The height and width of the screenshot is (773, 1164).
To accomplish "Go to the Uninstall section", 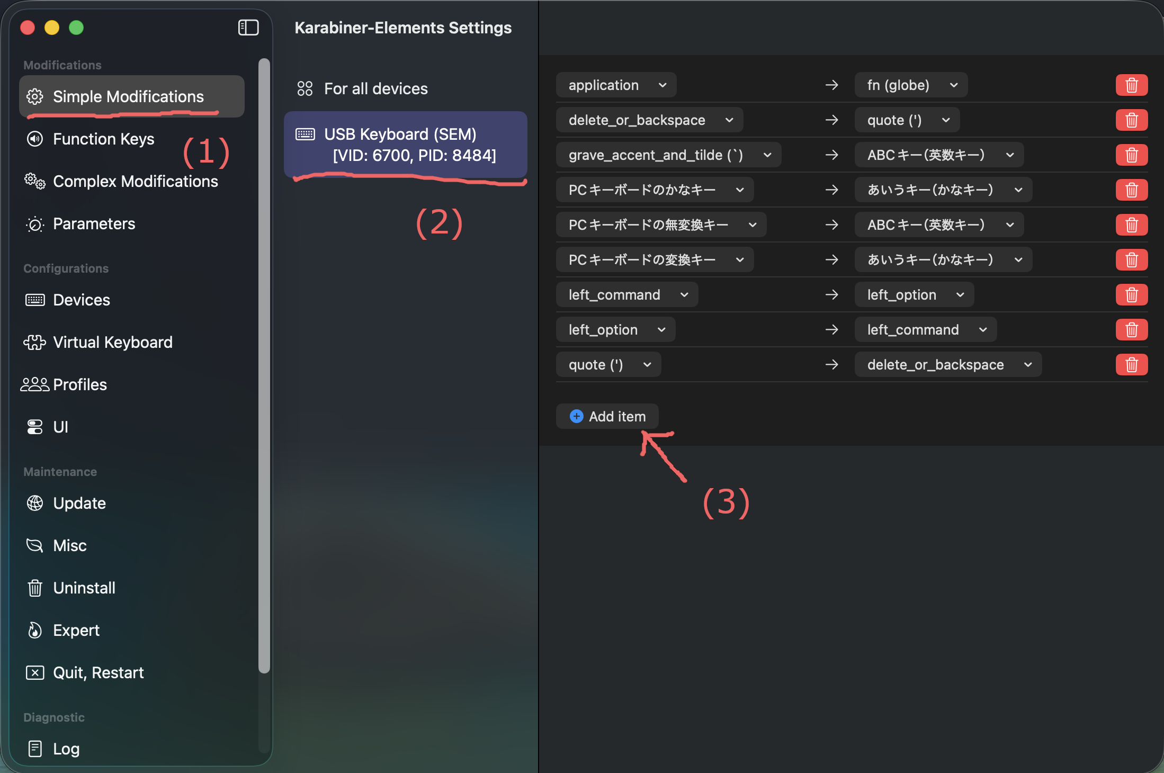I will click(132, 588).
